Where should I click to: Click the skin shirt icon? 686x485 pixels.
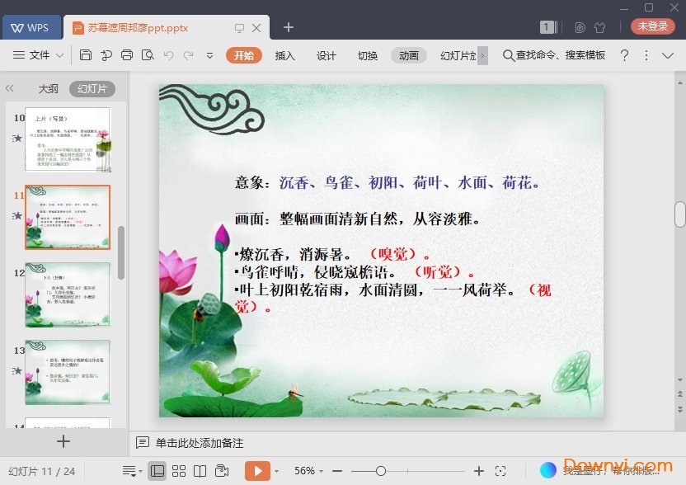pos(599,27)
